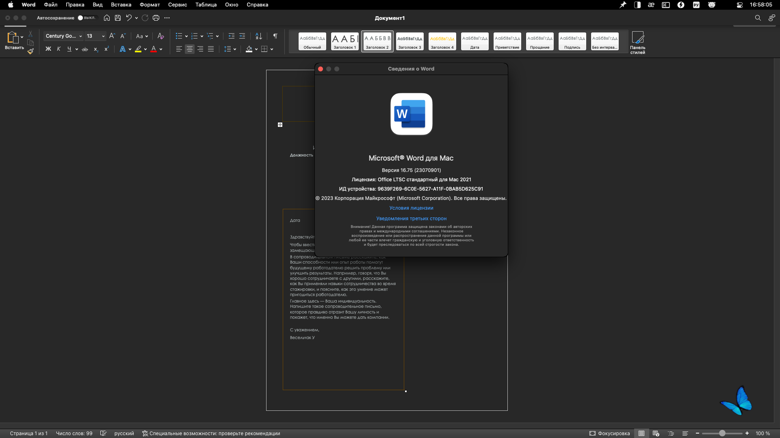This screenshot has height=438, width=780.
Task: Adjust the zoom slider in the status bar
Action: point(723,433)
